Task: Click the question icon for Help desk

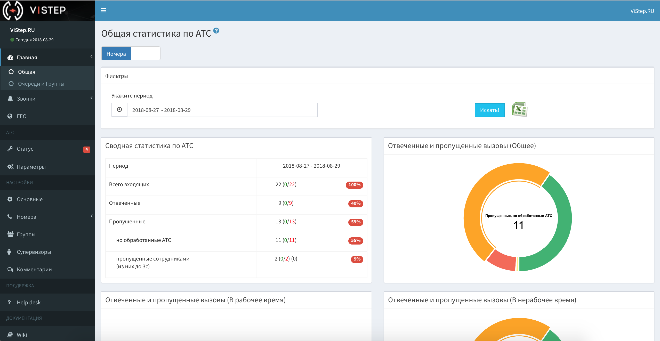Action: coord(9,302)
